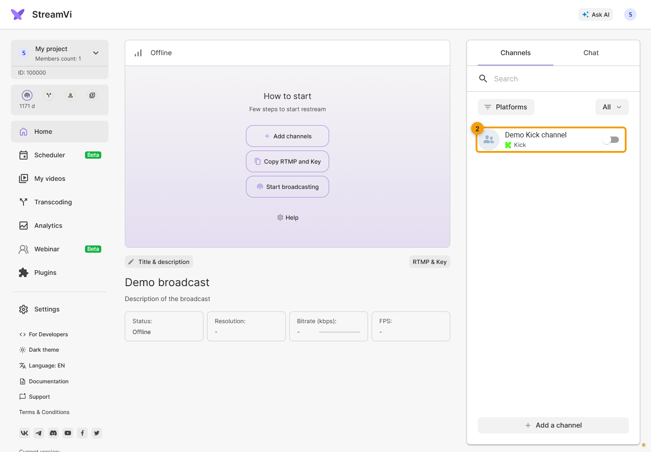Open the Twitter social link icon
This screenshot has height=452, width=651.
click(97, 433)
